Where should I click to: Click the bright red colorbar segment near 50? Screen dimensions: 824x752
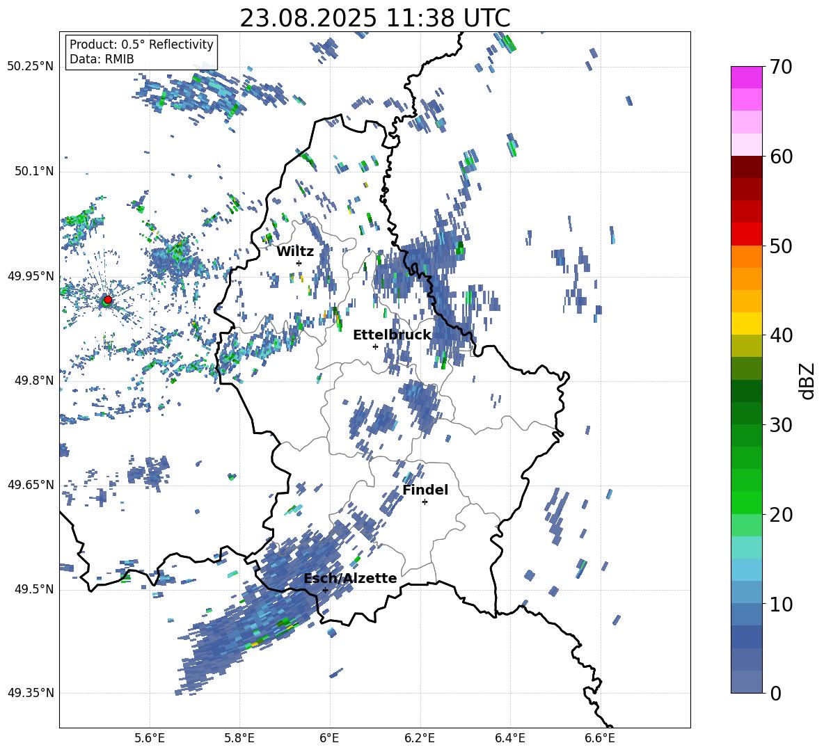coord(746,234)
